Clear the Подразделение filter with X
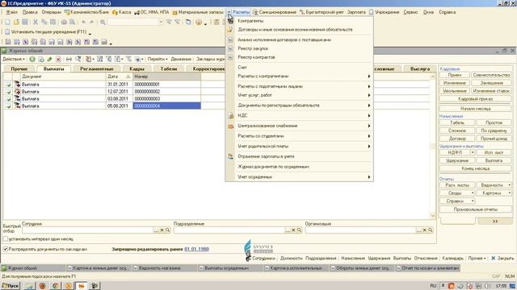 [x=293, y=230]
